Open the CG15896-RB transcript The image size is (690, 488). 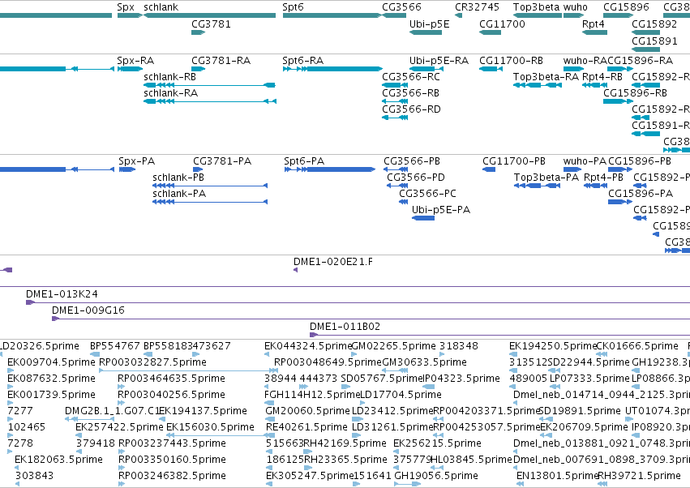[635, 93]
